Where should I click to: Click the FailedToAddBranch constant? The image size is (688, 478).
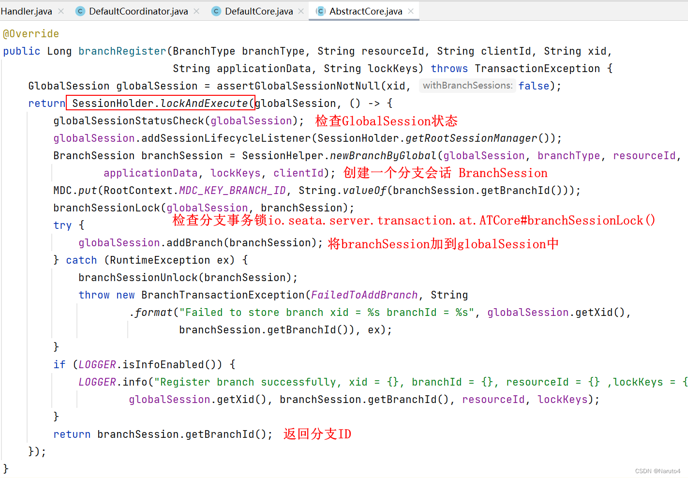coord(364,295)
